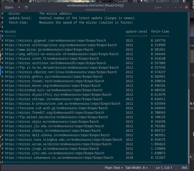Toggle the INS insert mode indicator
The height and width of the screenshot is (171, 194).
(x=184, y=168)
